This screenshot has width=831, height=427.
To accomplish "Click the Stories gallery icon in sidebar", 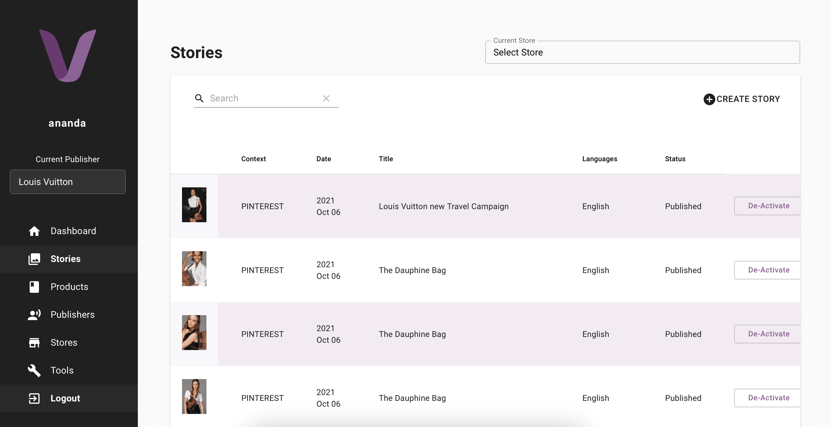I will (34, 259).
